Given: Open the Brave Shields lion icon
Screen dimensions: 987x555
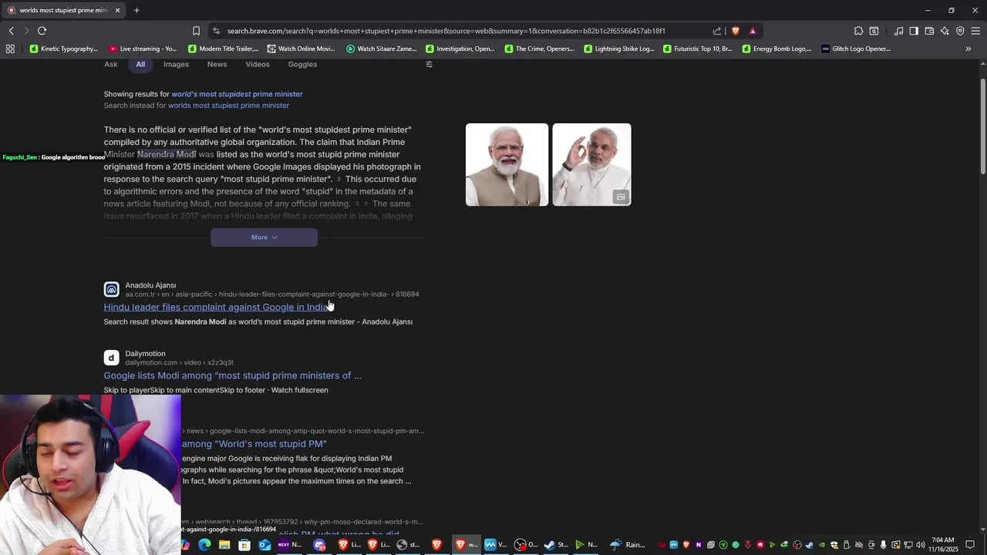Looking at the screenshot, I should click(736, 31).
